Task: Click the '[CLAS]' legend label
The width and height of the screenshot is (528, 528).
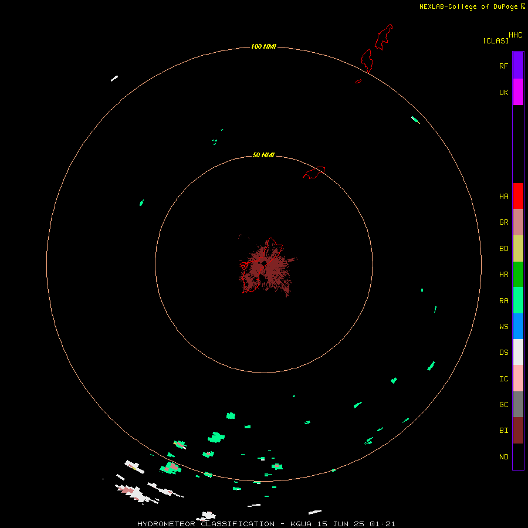Action: click(x=496, y=40)
